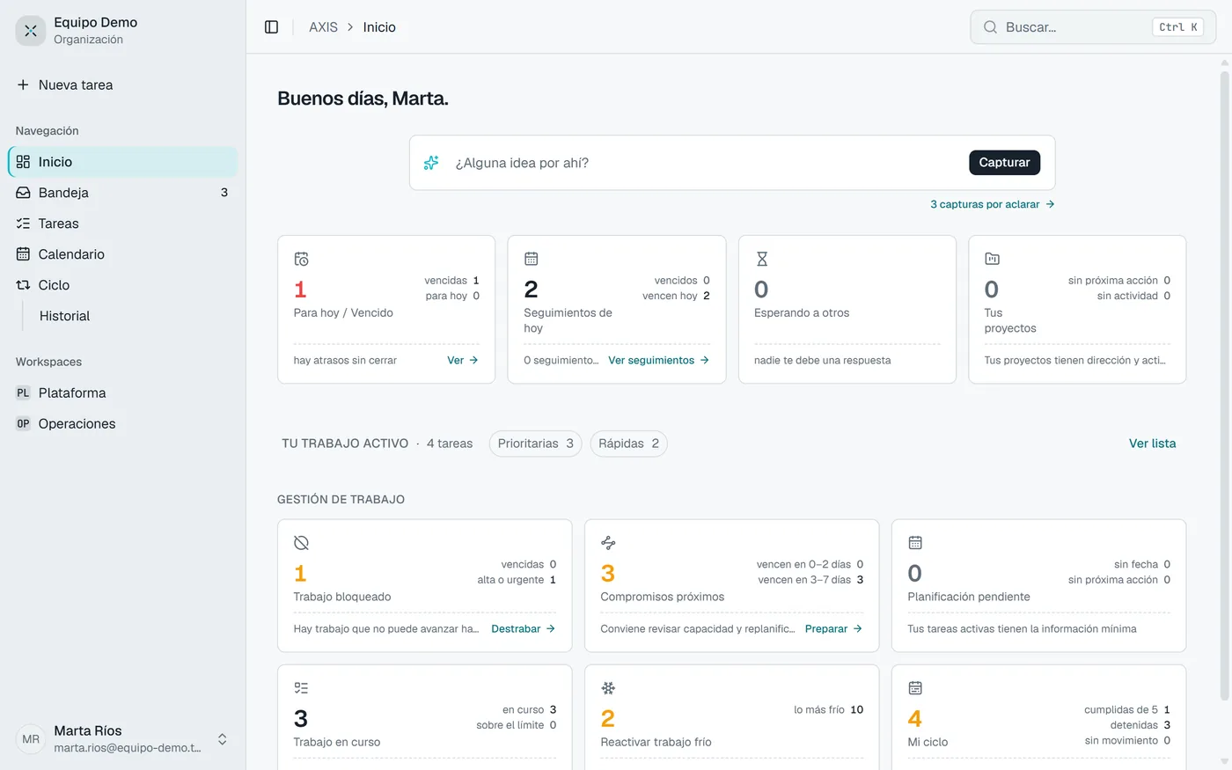Image resolution: width=1232 pixels, height=770 pixels.
Task: Open the Equipo Demo organization switcher
Action: 122,31
